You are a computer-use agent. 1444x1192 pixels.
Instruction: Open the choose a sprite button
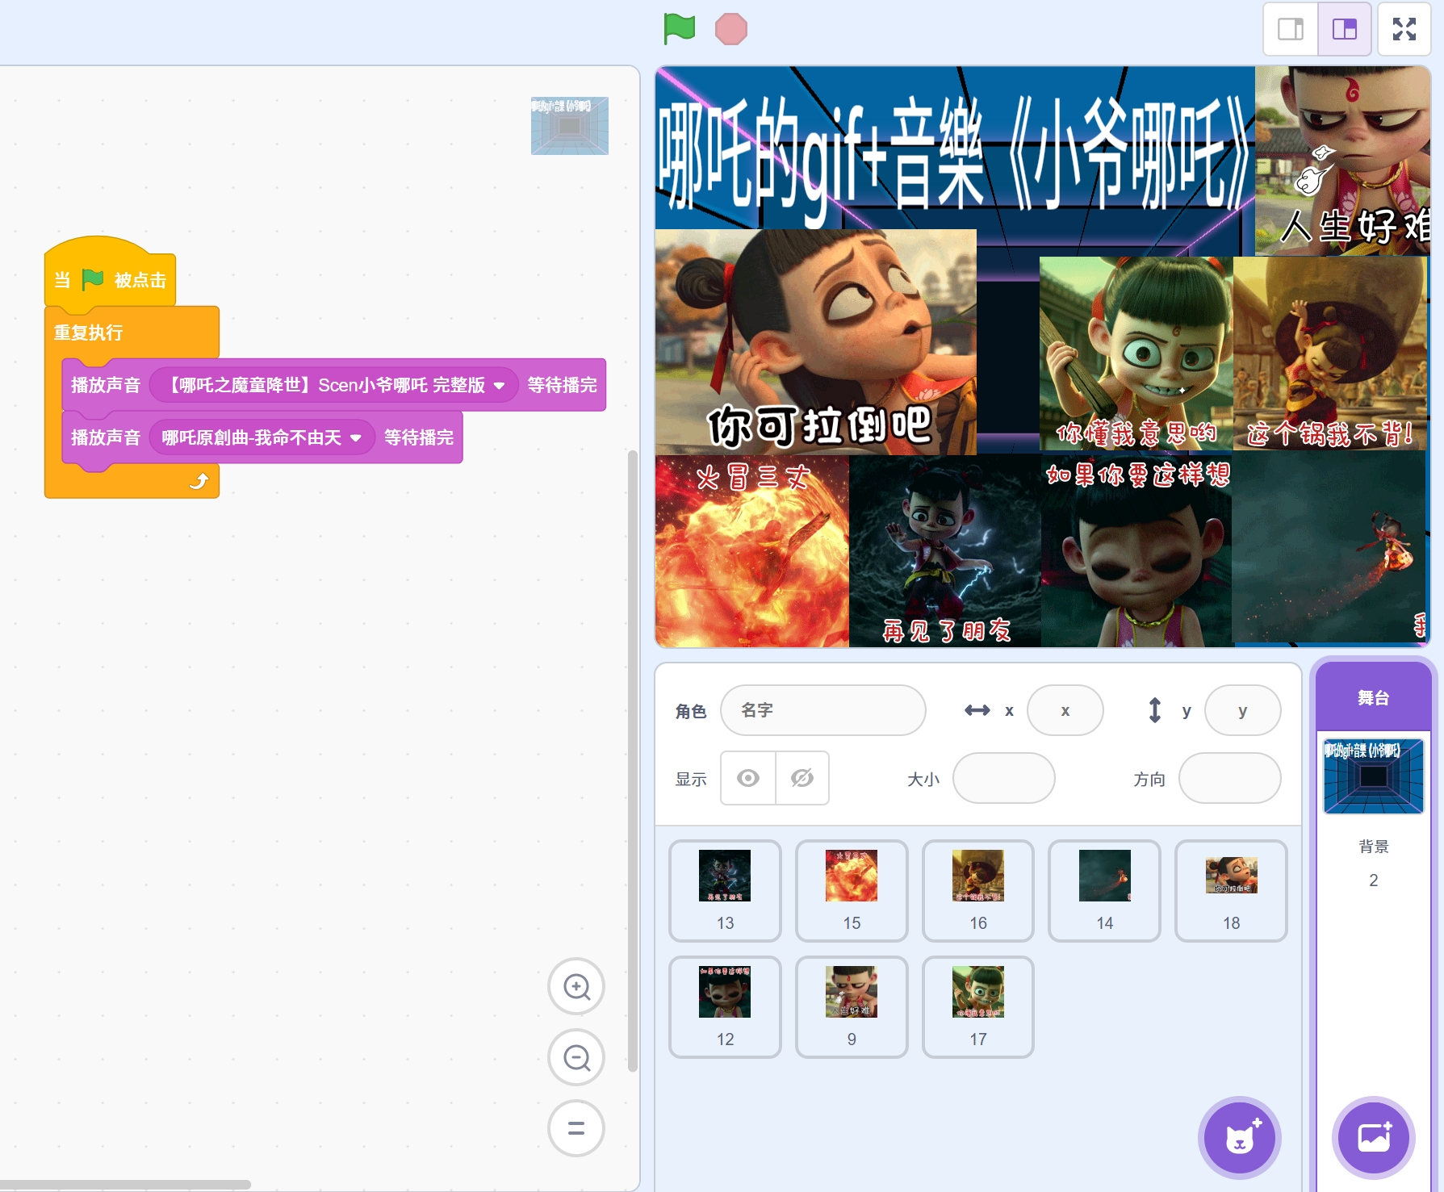(x=1239, y=1138)
